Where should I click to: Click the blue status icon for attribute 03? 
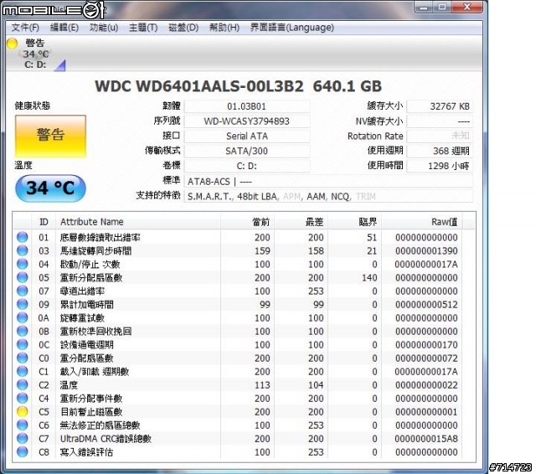coord(23,250)
